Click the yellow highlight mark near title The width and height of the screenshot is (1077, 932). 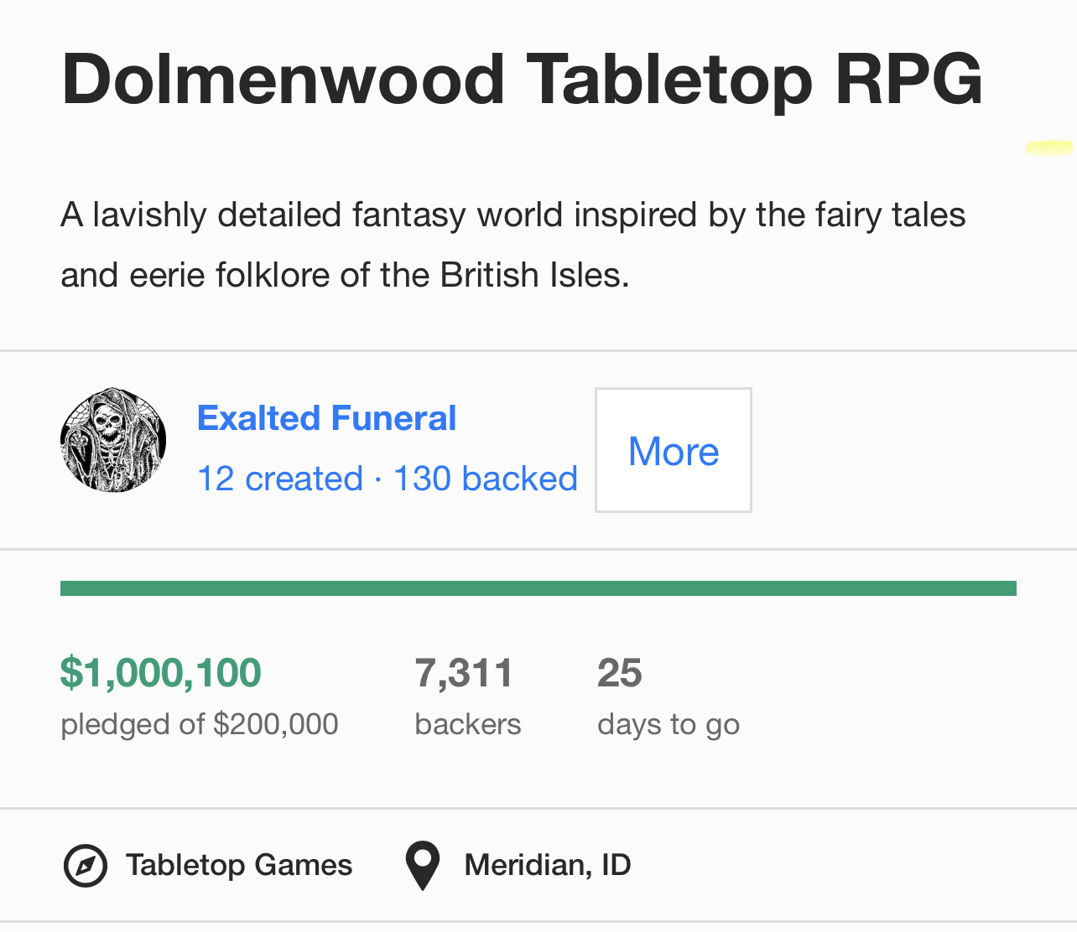click(x=1048, y=148)
